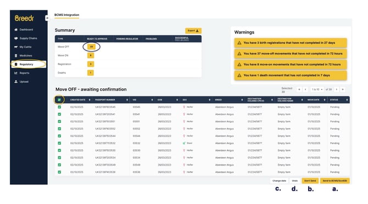This screenshot has width=368, height=204.
Task: Sort by DOB column arrows
Action: 177,100
